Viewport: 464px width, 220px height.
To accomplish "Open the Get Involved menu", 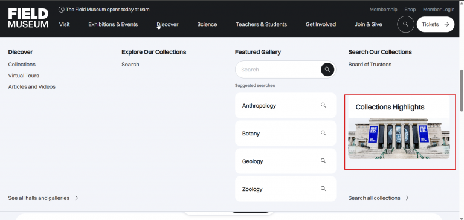I will tap(321, 24).
